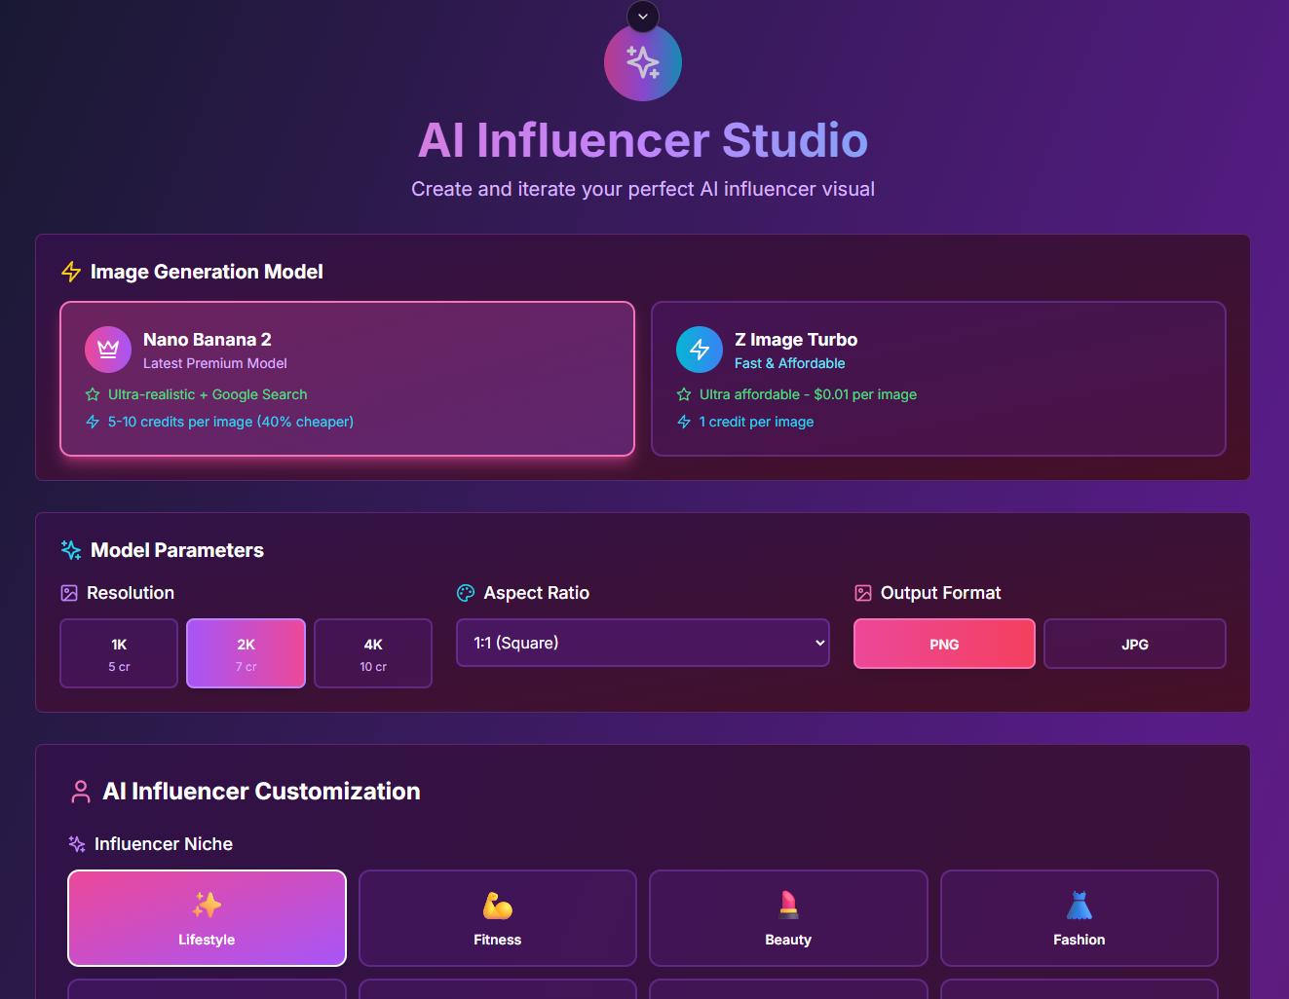Image resolution: width=1289 pixels, height=999 pixels.
Task: Collapse the top panel using the chevron
Action: [642, 17]
